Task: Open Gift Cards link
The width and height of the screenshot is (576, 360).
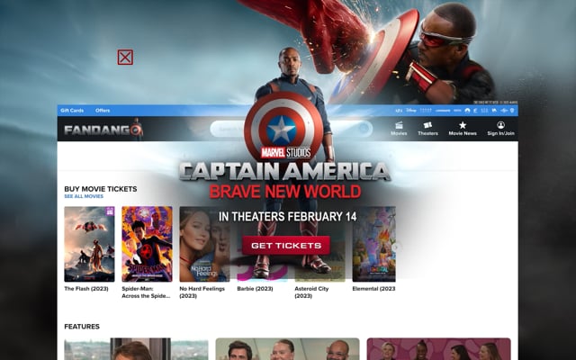Action: [x=72, y=110]
